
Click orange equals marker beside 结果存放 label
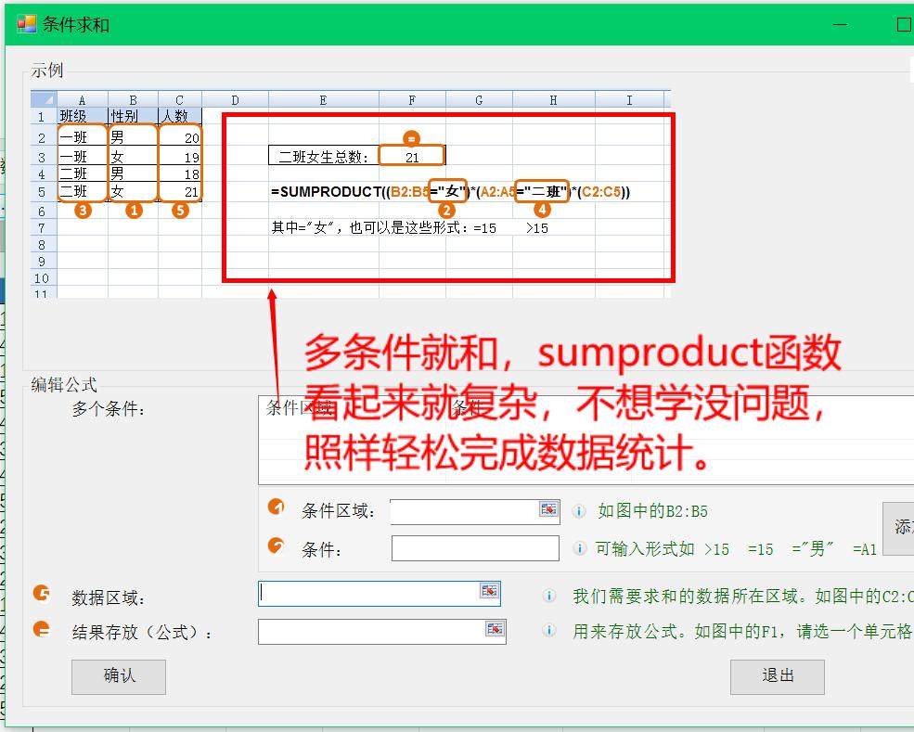(42, 629)
